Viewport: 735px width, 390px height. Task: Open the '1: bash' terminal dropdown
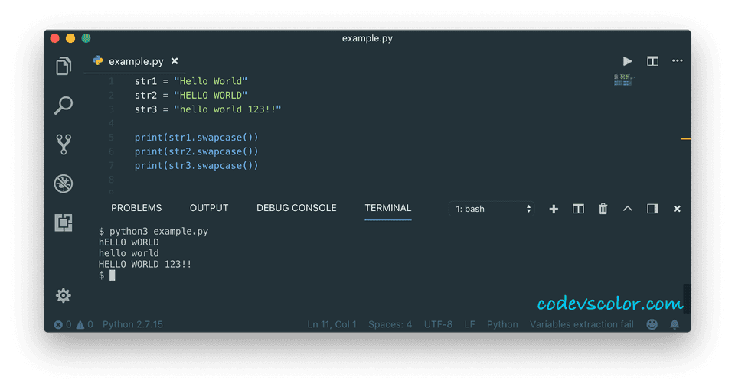(x=492, y=209)
